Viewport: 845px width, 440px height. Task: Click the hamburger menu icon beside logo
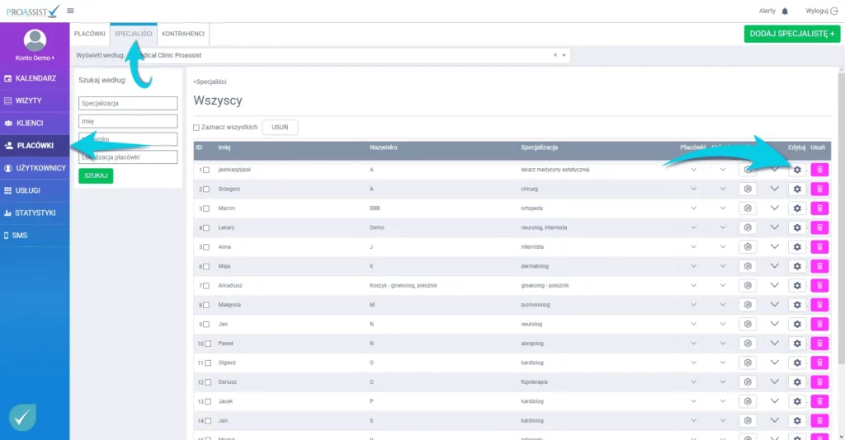[x=70, y=11]
